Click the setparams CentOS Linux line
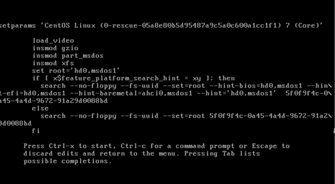 click(x=161, y=26)
